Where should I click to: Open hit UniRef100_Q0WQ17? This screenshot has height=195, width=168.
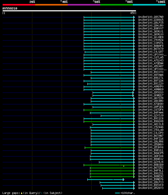tap(151, 95)
